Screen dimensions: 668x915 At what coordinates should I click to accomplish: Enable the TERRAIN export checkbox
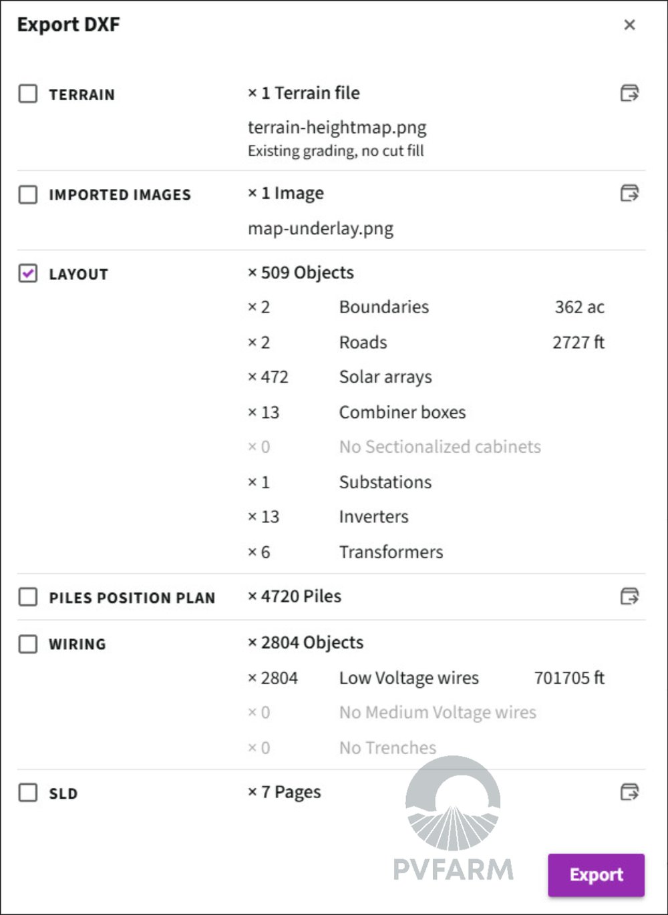(x=27, y=94)
